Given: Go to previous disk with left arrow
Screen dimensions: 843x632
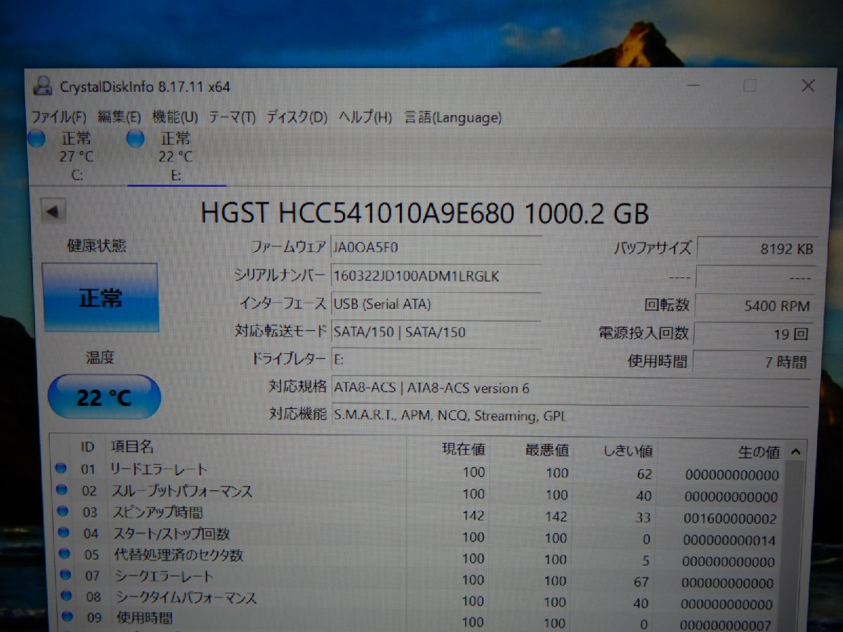Looking at the screenshot, I should pos(53,211).
